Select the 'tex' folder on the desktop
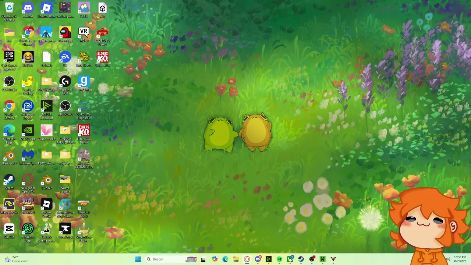 pos(9,35)
